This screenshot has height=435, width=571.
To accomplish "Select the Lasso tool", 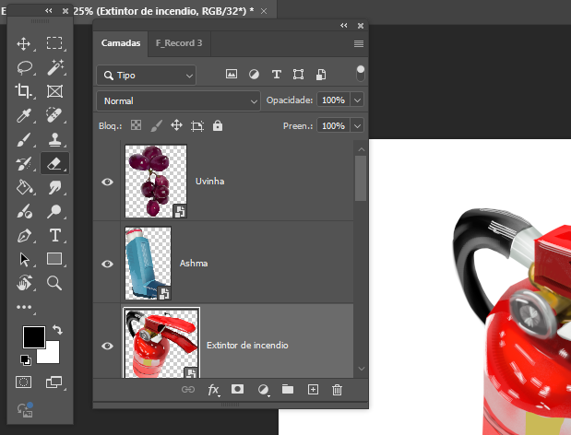I will click(24, 67).
